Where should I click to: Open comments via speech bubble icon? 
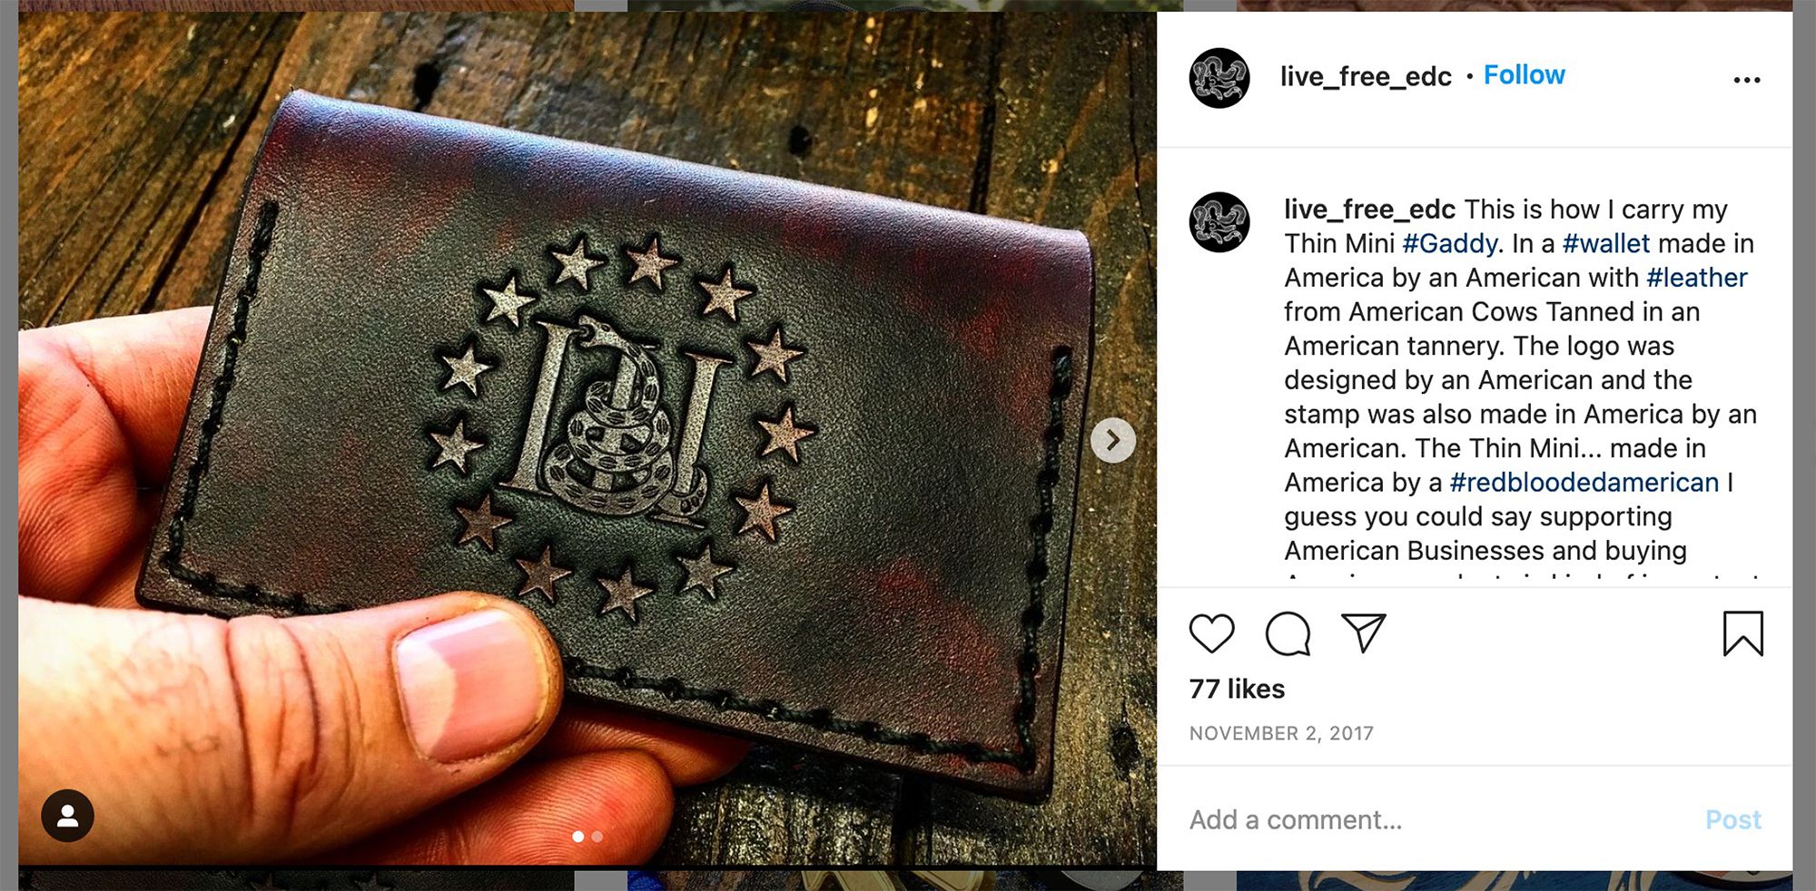(x=1288, y=633)
